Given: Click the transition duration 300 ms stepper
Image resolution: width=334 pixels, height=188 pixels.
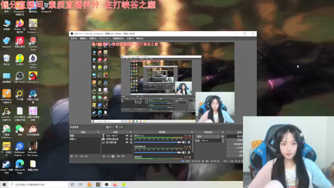Looking at the screenshot, I should pyautogui.click(x=223, y=140).
